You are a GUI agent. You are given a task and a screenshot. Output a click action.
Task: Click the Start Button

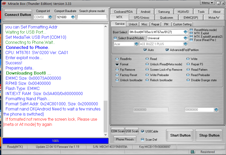[180, 136]
